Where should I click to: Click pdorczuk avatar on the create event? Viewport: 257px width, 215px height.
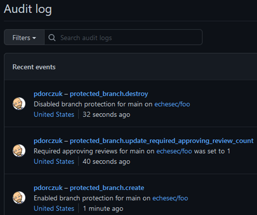19,198
